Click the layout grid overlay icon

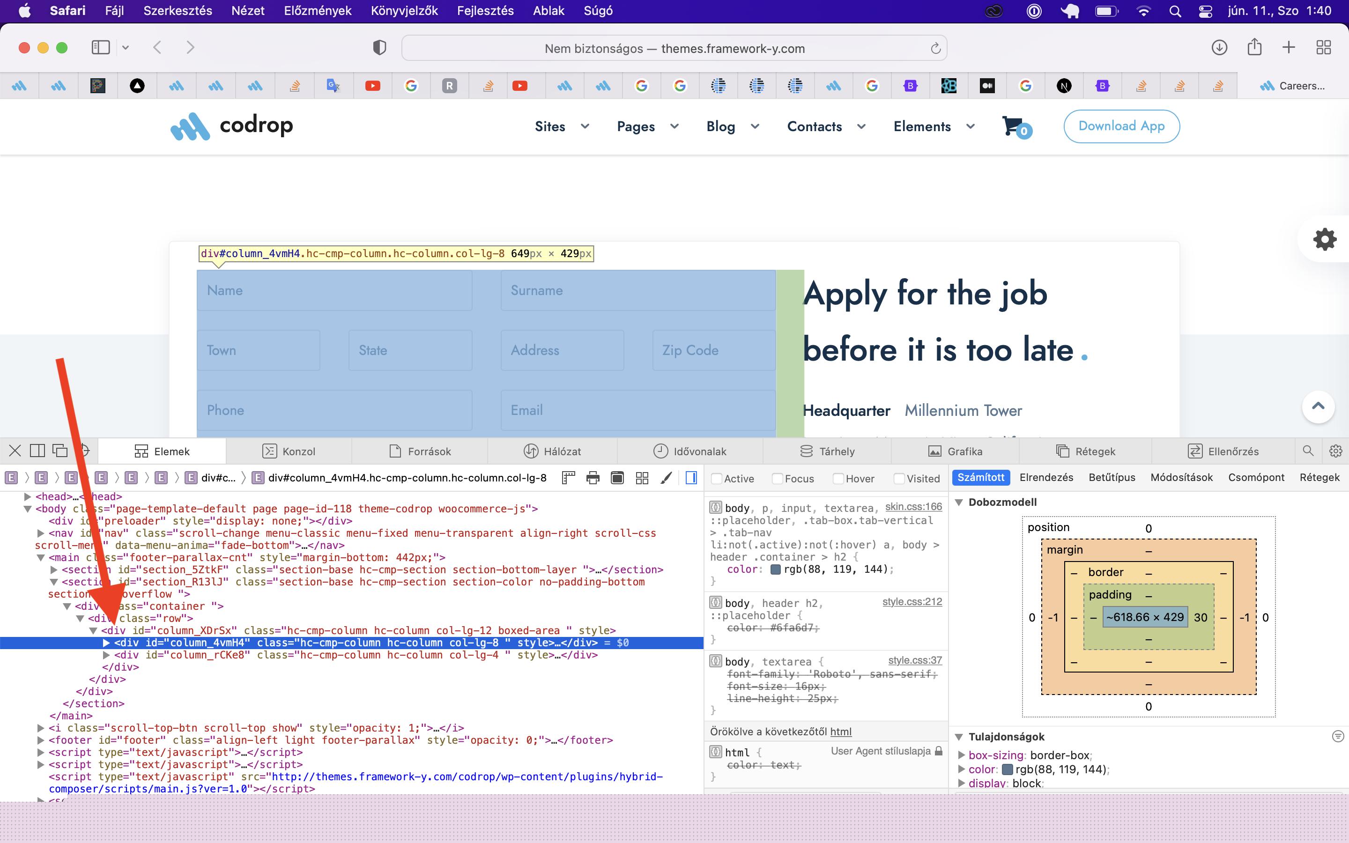click(x=642, y=478)
